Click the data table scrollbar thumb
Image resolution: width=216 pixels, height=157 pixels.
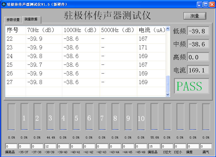168,84
